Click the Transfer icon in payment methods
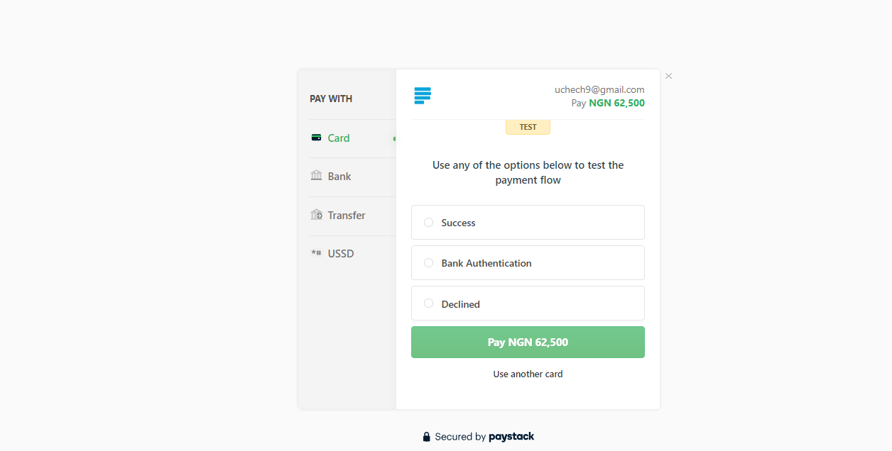 317,214
